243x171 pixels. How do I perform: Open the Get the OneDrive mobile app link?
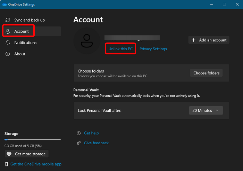(36, 164)
